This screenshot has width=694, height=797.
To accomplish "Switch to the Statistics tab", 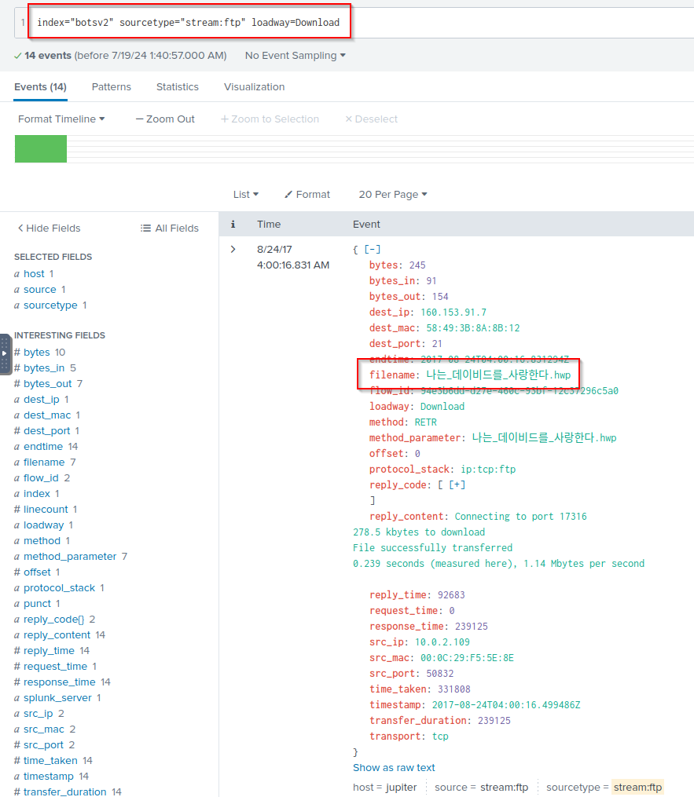I will click(x=177, y=87).
